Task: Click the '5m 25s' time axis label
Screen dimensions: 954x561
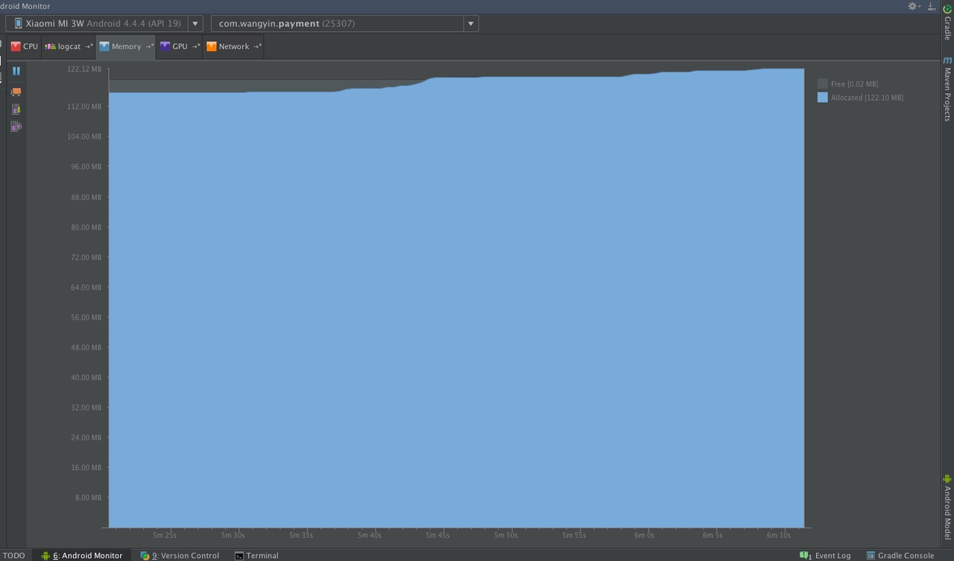Action: (x=165, y=535)
